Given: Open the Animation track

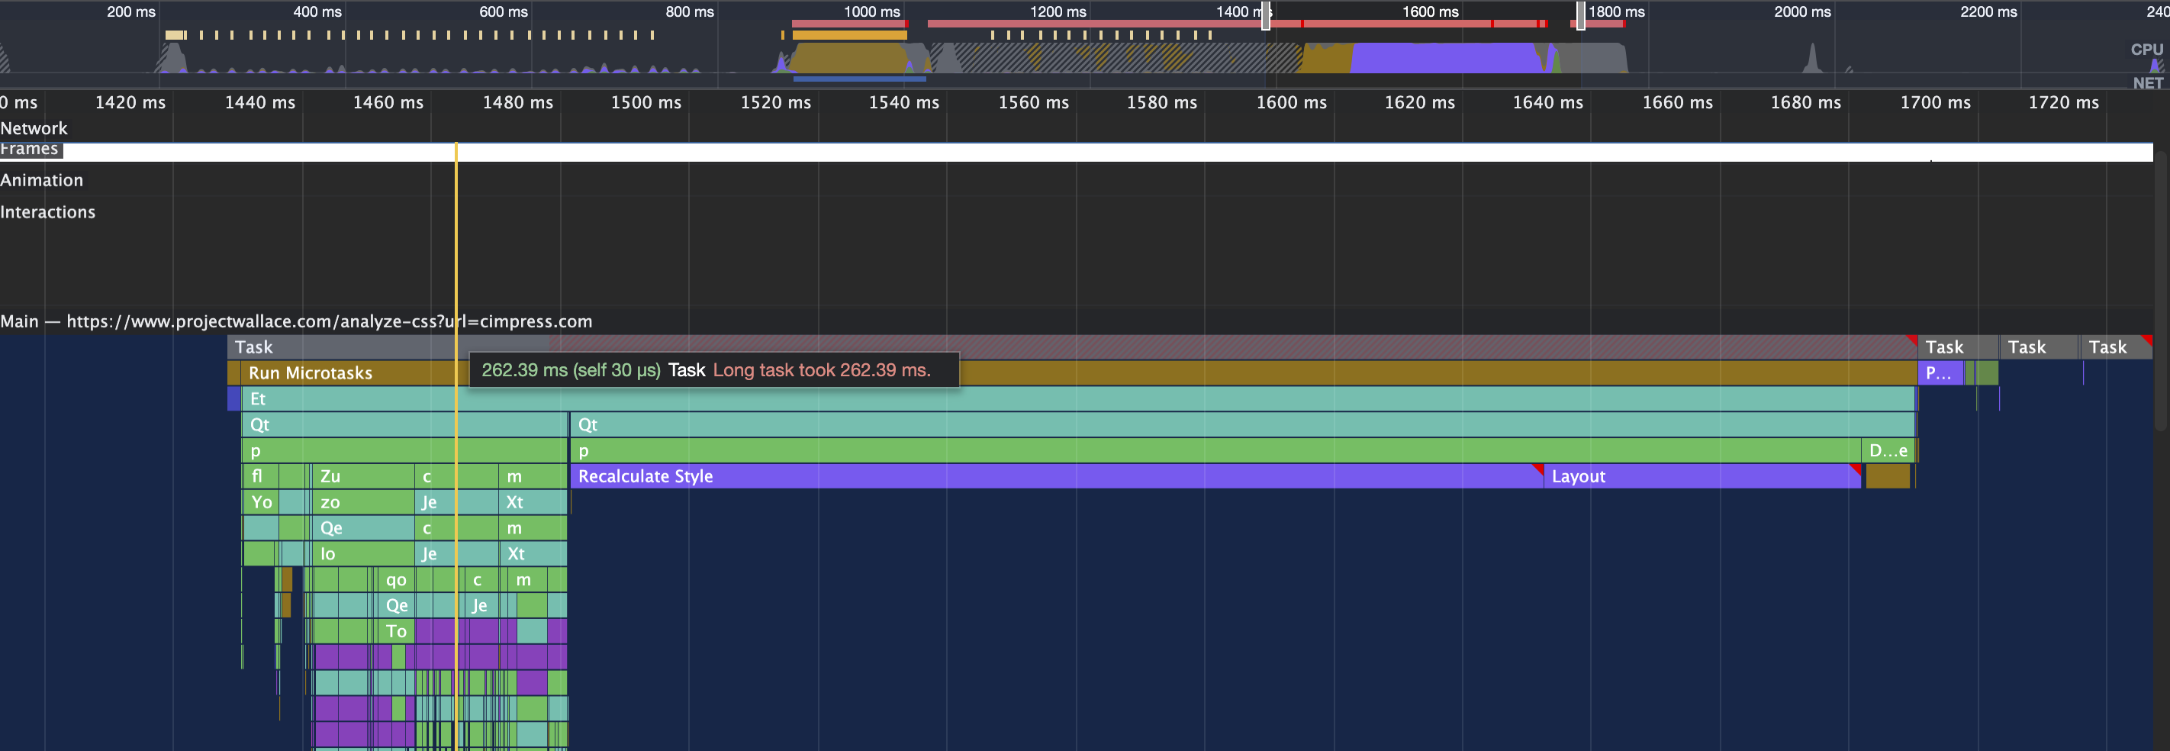Looking at the screenshot, I should (42, 180).
